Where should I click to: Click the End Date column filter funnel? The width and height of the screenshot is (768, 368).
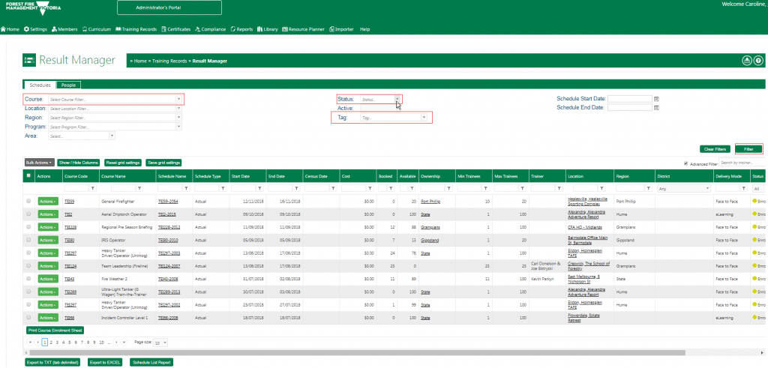coord(297,188)
